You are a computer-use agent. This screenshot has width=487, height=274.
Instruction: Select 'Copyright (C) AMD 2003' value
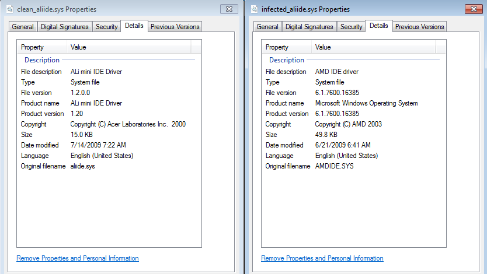[349, 124]
